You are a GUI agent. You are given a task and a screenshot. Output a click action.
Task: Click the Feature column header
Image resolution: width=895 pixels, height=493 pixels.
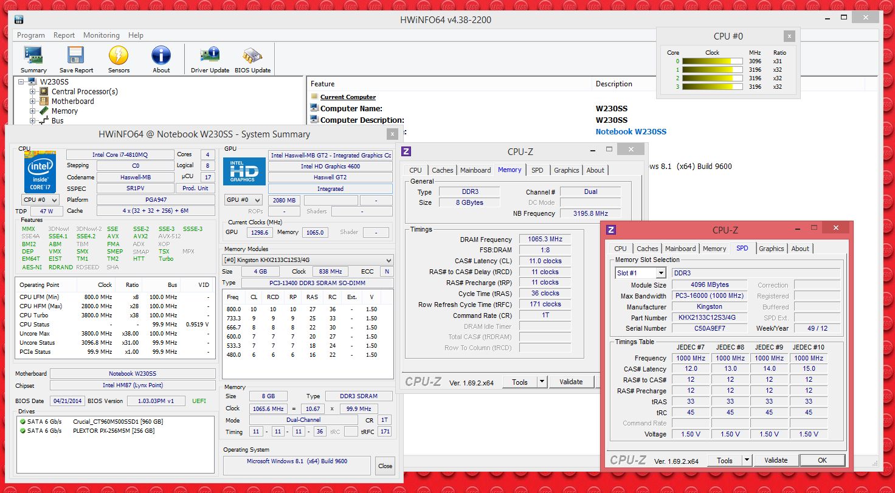click(x=449, y=84)
